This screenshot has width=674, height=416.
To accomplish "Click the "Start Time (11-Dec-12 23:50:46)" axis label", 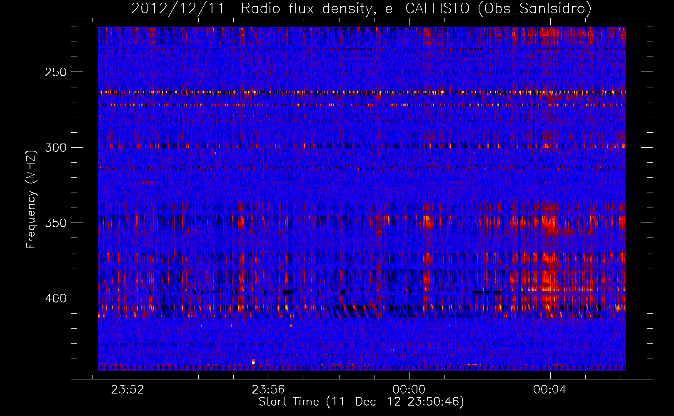I will 361,402.
